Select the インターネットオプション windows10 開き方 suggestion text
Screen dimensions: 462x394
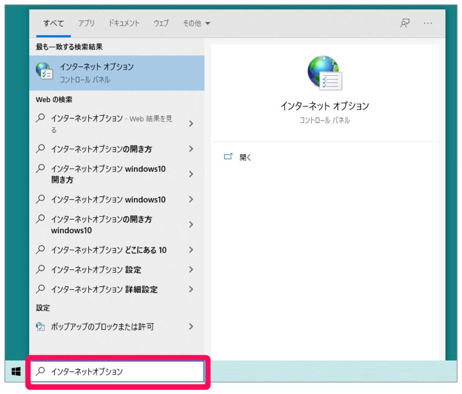tap(108, 174)
